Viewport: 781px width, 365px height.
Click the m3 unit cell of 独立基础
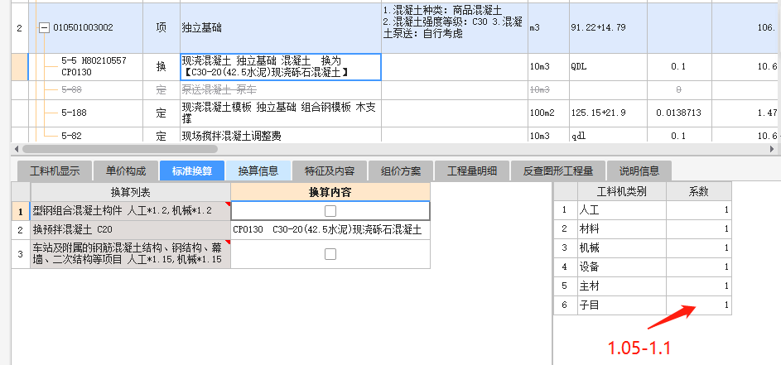pos(548,28)
